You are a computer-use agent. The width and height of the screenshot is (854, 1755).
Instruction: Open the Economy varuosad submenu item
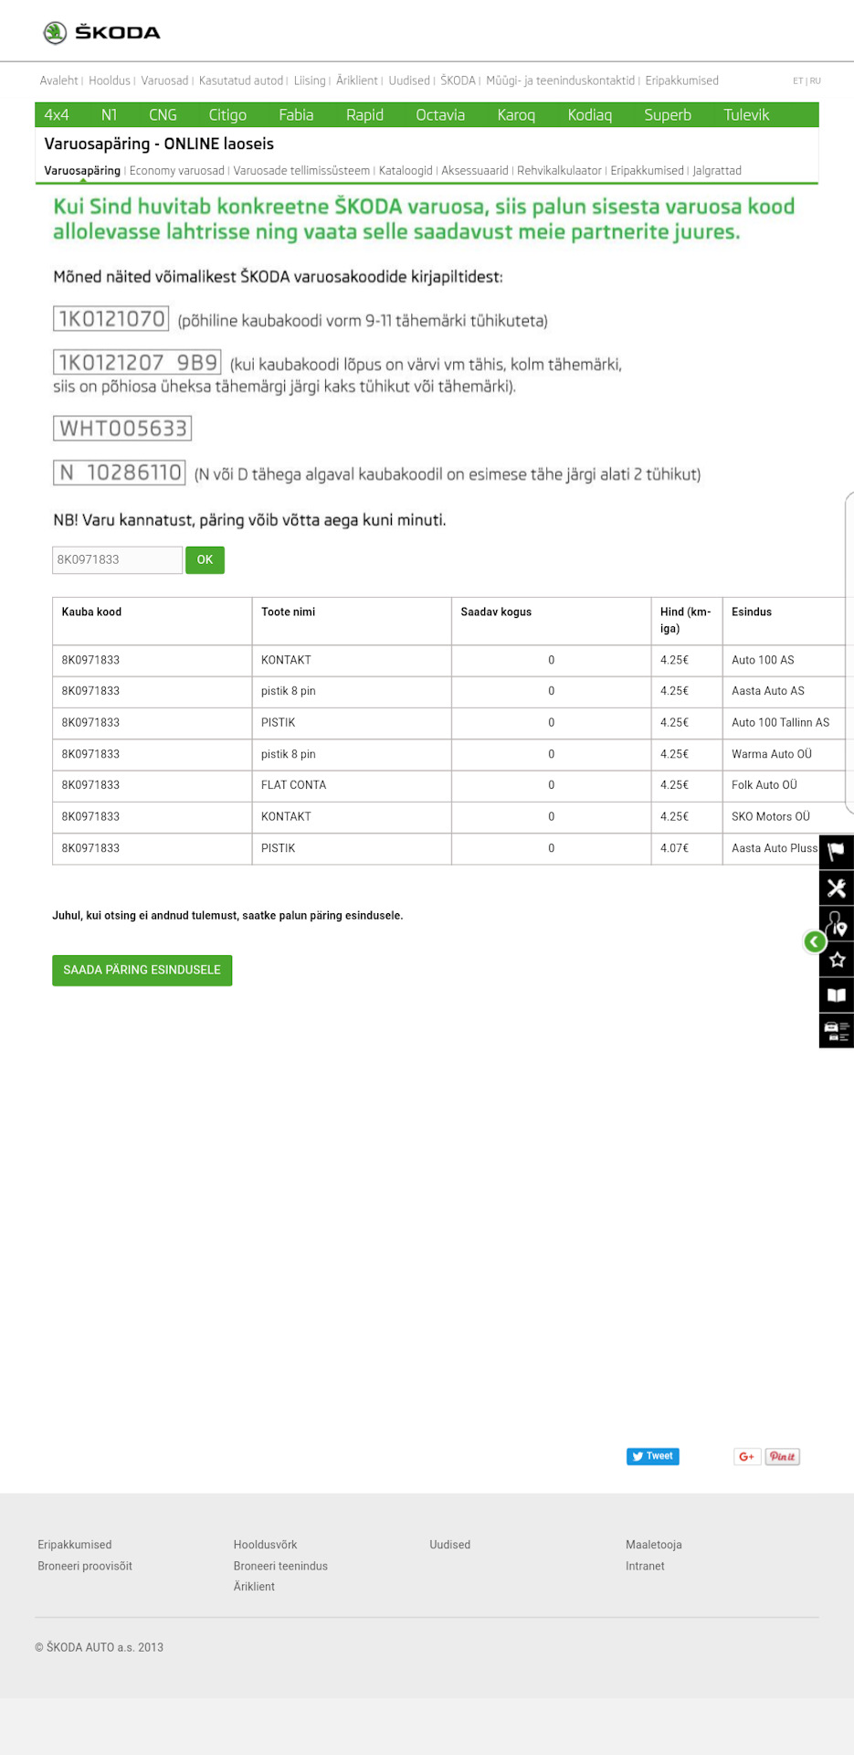(177, 171)
